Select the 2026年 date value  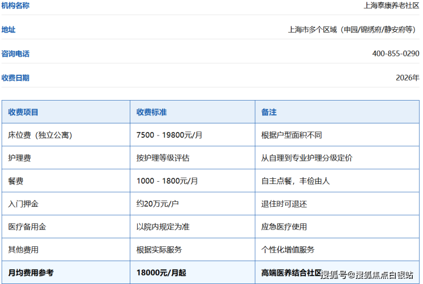point(408,78)
